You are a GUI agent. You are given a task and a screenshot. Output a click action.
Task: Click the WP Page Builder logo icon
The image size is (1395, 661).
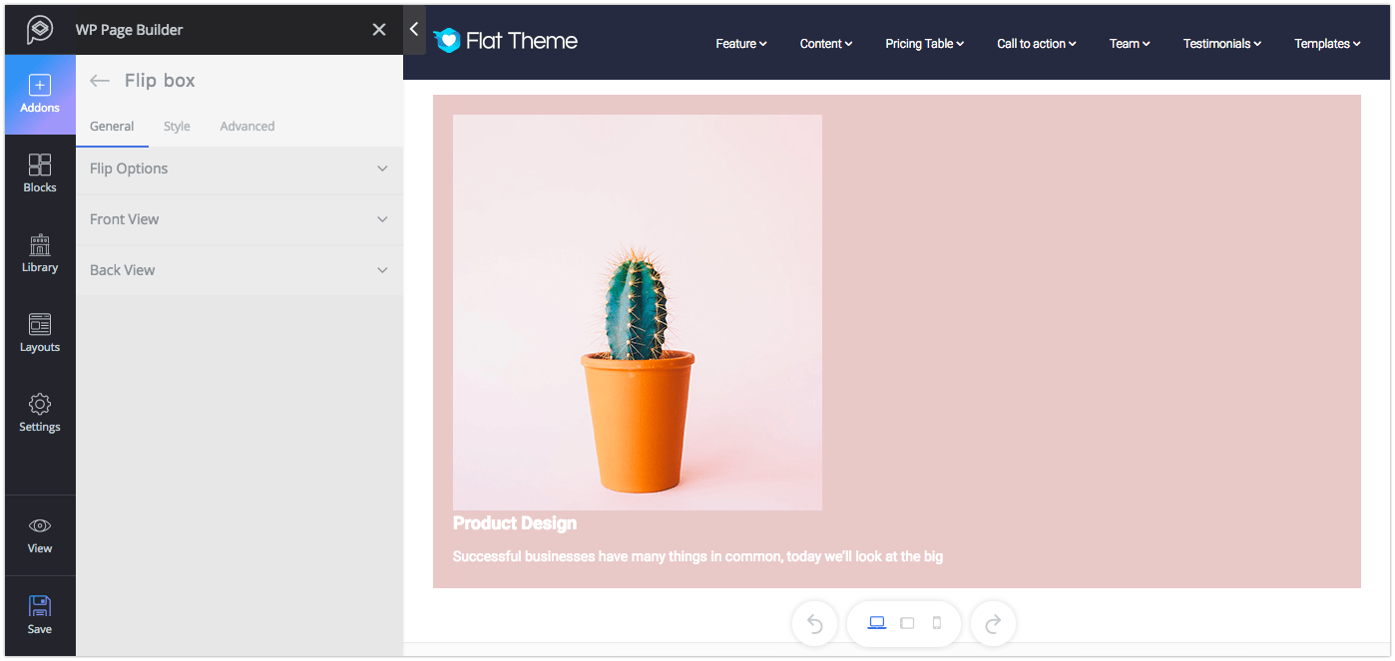pos(40,30)
